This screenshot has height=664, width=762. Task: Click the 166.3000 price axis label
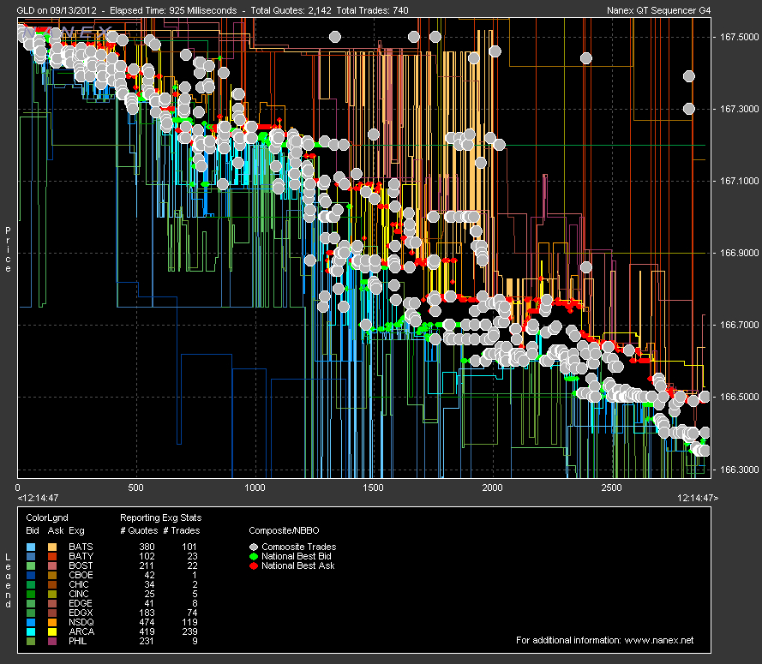739,470
